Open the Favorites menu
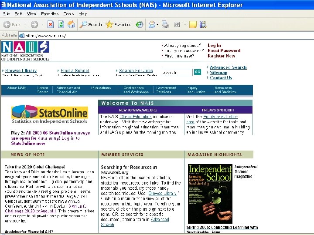Screen dimensions: 314x235 pyautogui.click(x=50, y=14)
